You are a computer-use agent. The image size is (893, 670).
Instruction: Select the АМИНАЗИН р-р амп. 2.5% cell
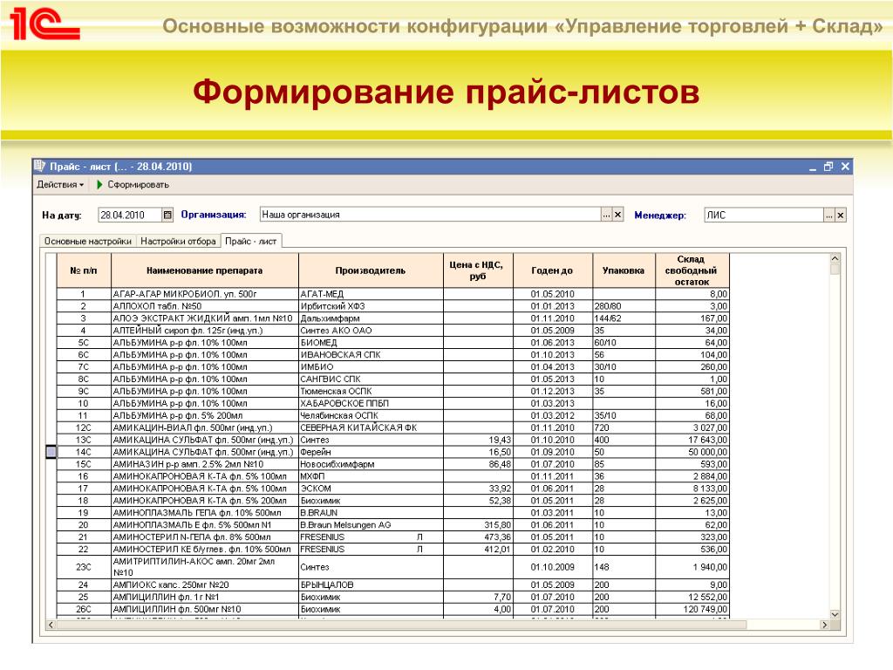coord(204,464)
